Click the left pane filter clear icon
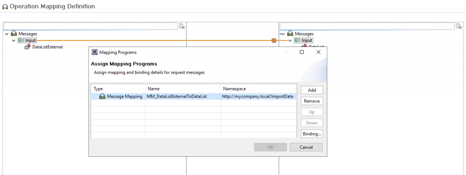This screenshot has width=466, height=175. pos(182,26)
